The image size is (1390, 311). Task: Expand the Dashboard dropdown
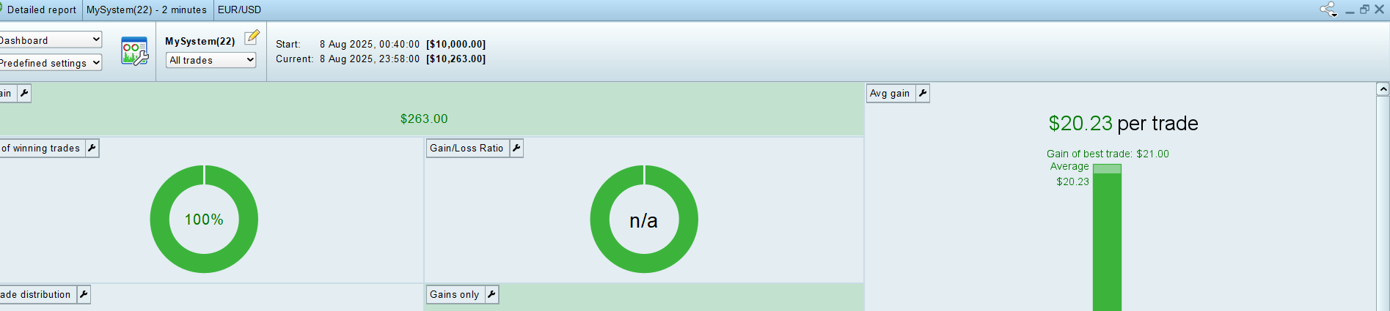tap(50, 40)
